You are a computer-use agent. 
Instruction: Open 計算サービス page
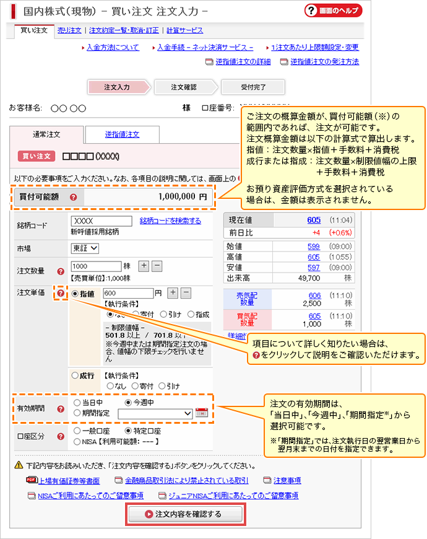click(184, 30)
